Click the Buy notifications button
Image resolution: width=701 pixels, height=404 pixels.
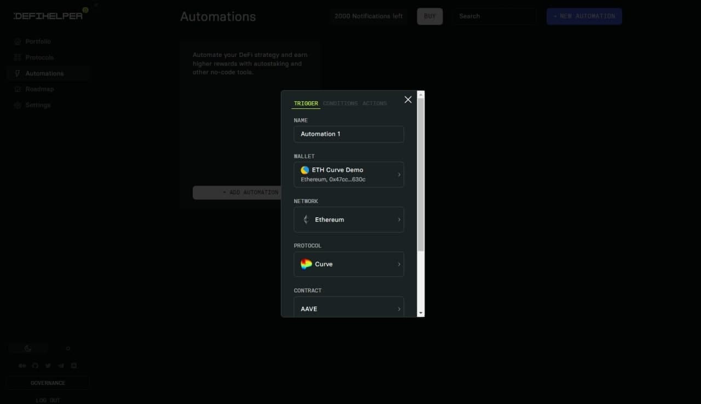click(x=430, y=16)
